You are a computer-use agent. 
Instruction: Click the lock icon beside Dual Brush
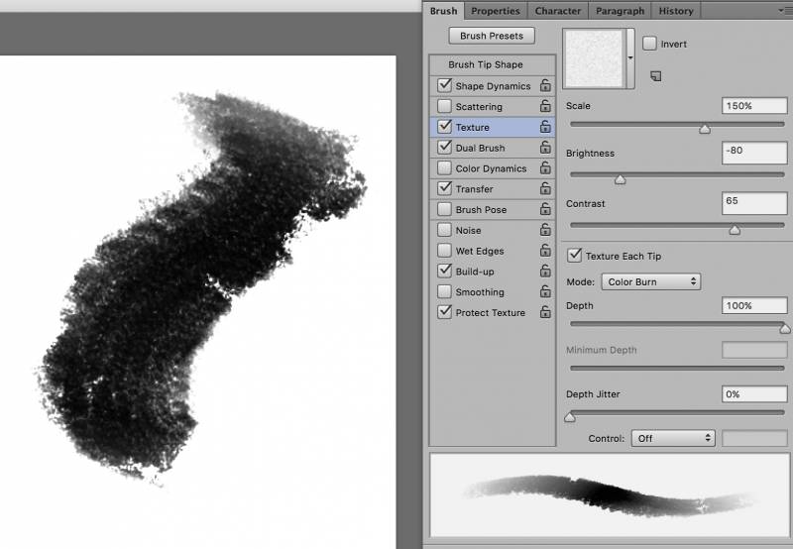click(545, 149)
